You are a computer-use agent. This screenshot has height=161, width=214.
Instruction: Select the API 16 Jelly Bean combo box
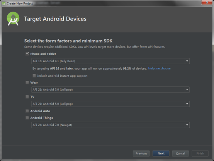pos(110,61)
